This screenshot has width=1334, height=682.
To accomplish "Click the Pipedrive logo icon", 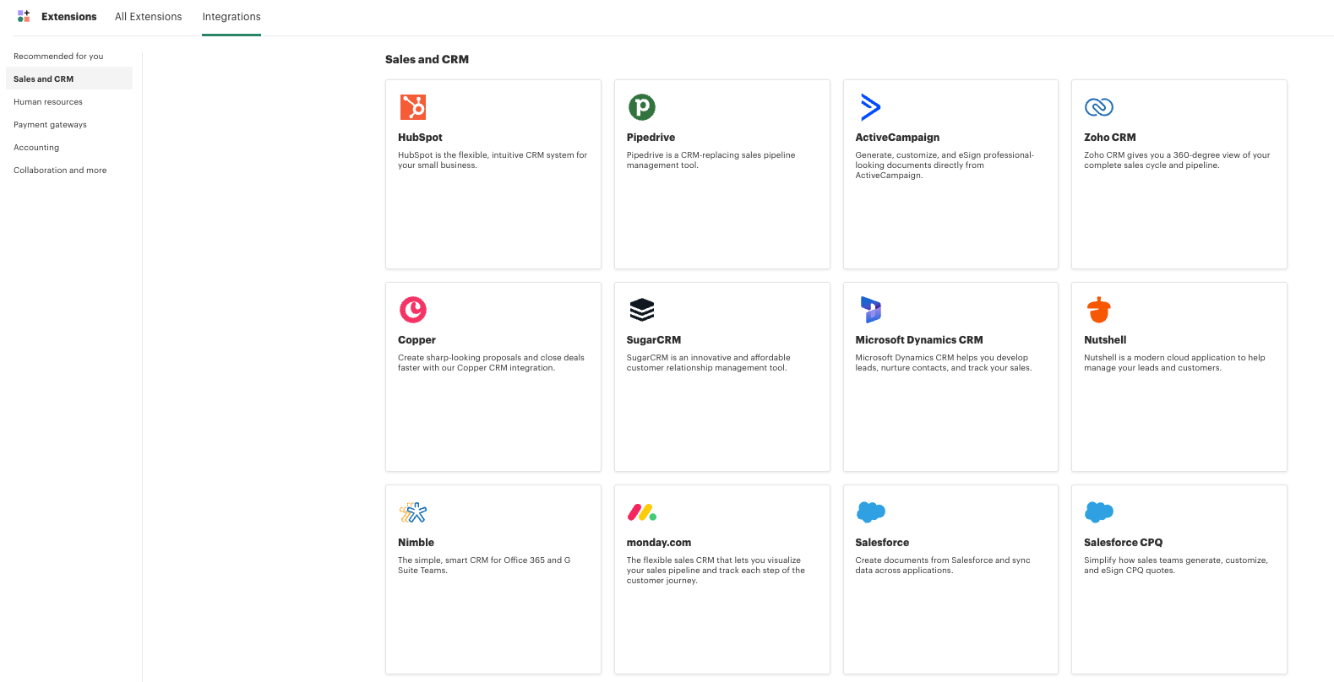I will coord(642,107).
